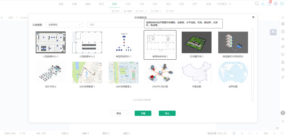Select the pointer tool in the status bar
Screen dimensions: 286x136
[x=234, y=133]
